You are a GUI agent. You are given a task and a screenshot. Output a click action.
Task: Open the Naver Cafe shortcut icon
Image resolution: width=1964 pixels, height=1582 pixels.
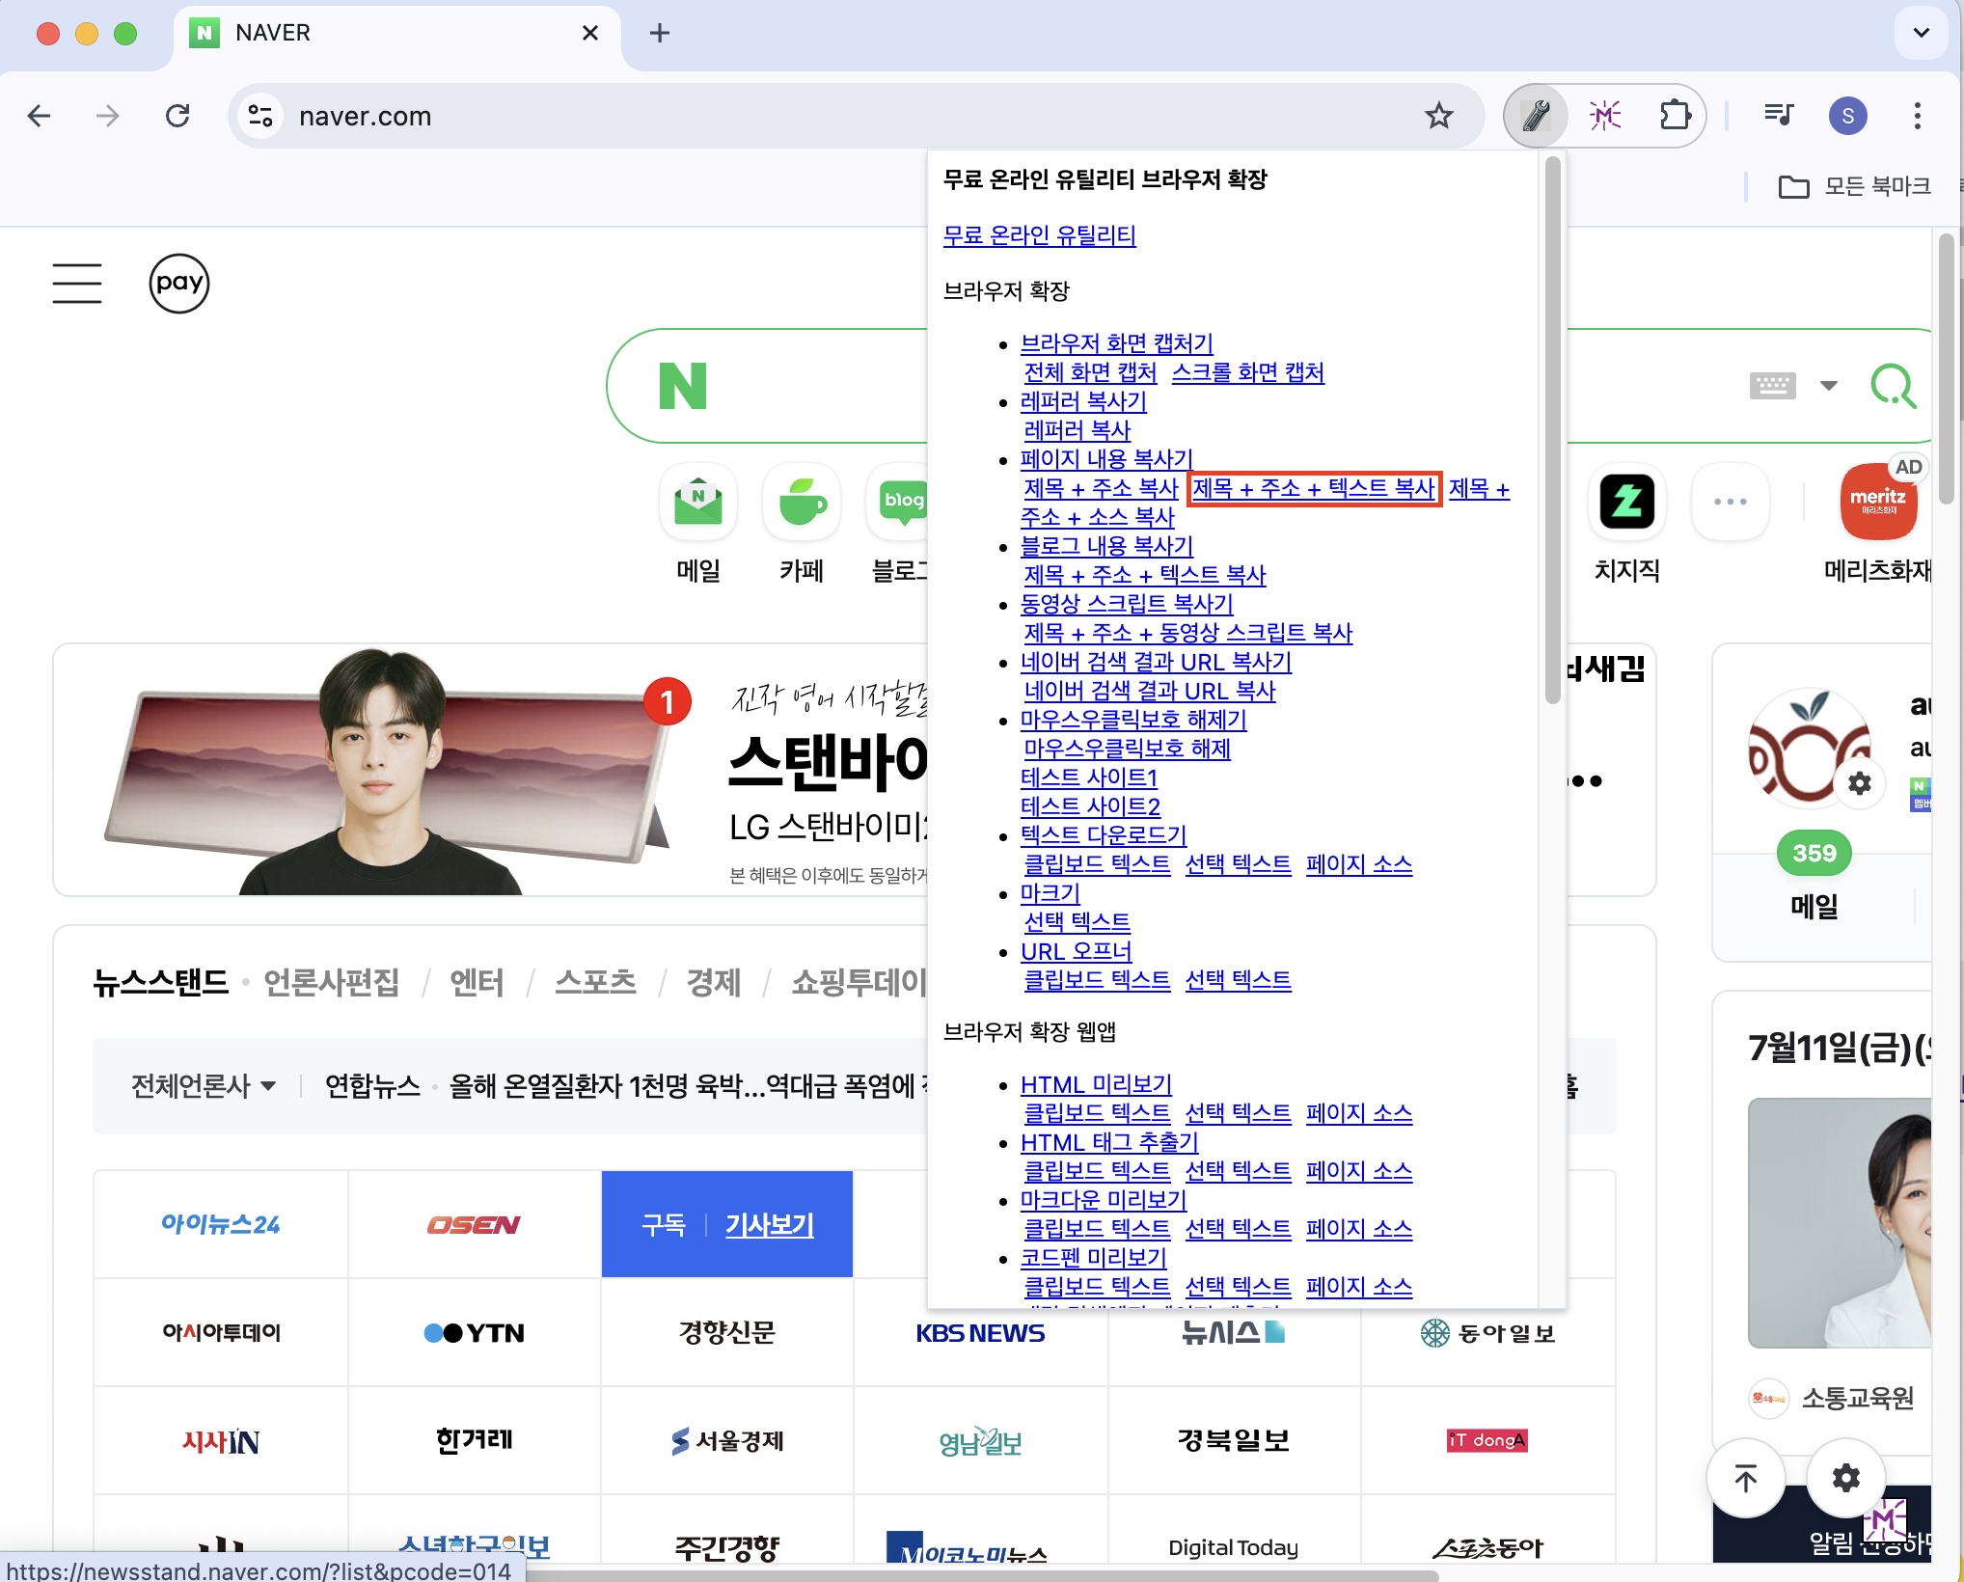[x=802, y=502]
